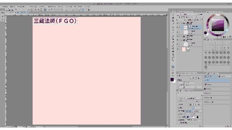This screenshot has height=130, width=232.
Task: Switch to the first canvas document tab
Action: 11,13
